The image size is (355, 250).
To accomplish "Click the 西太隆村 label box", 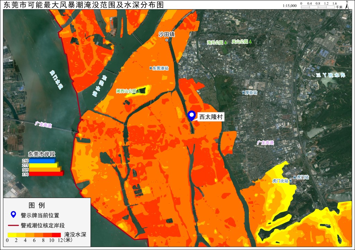I will click(x=211, y=117).
